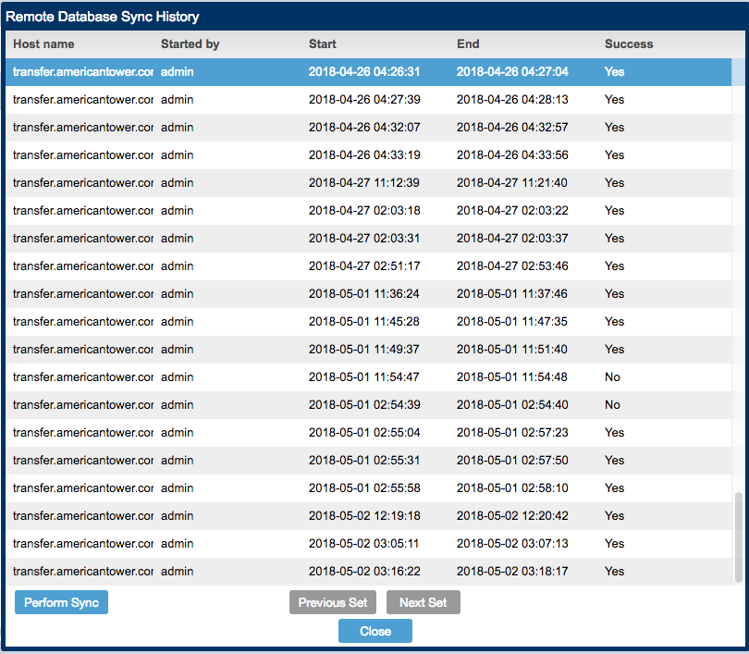
Task: Sort by the Started by column header
Action: coord(190,44)
